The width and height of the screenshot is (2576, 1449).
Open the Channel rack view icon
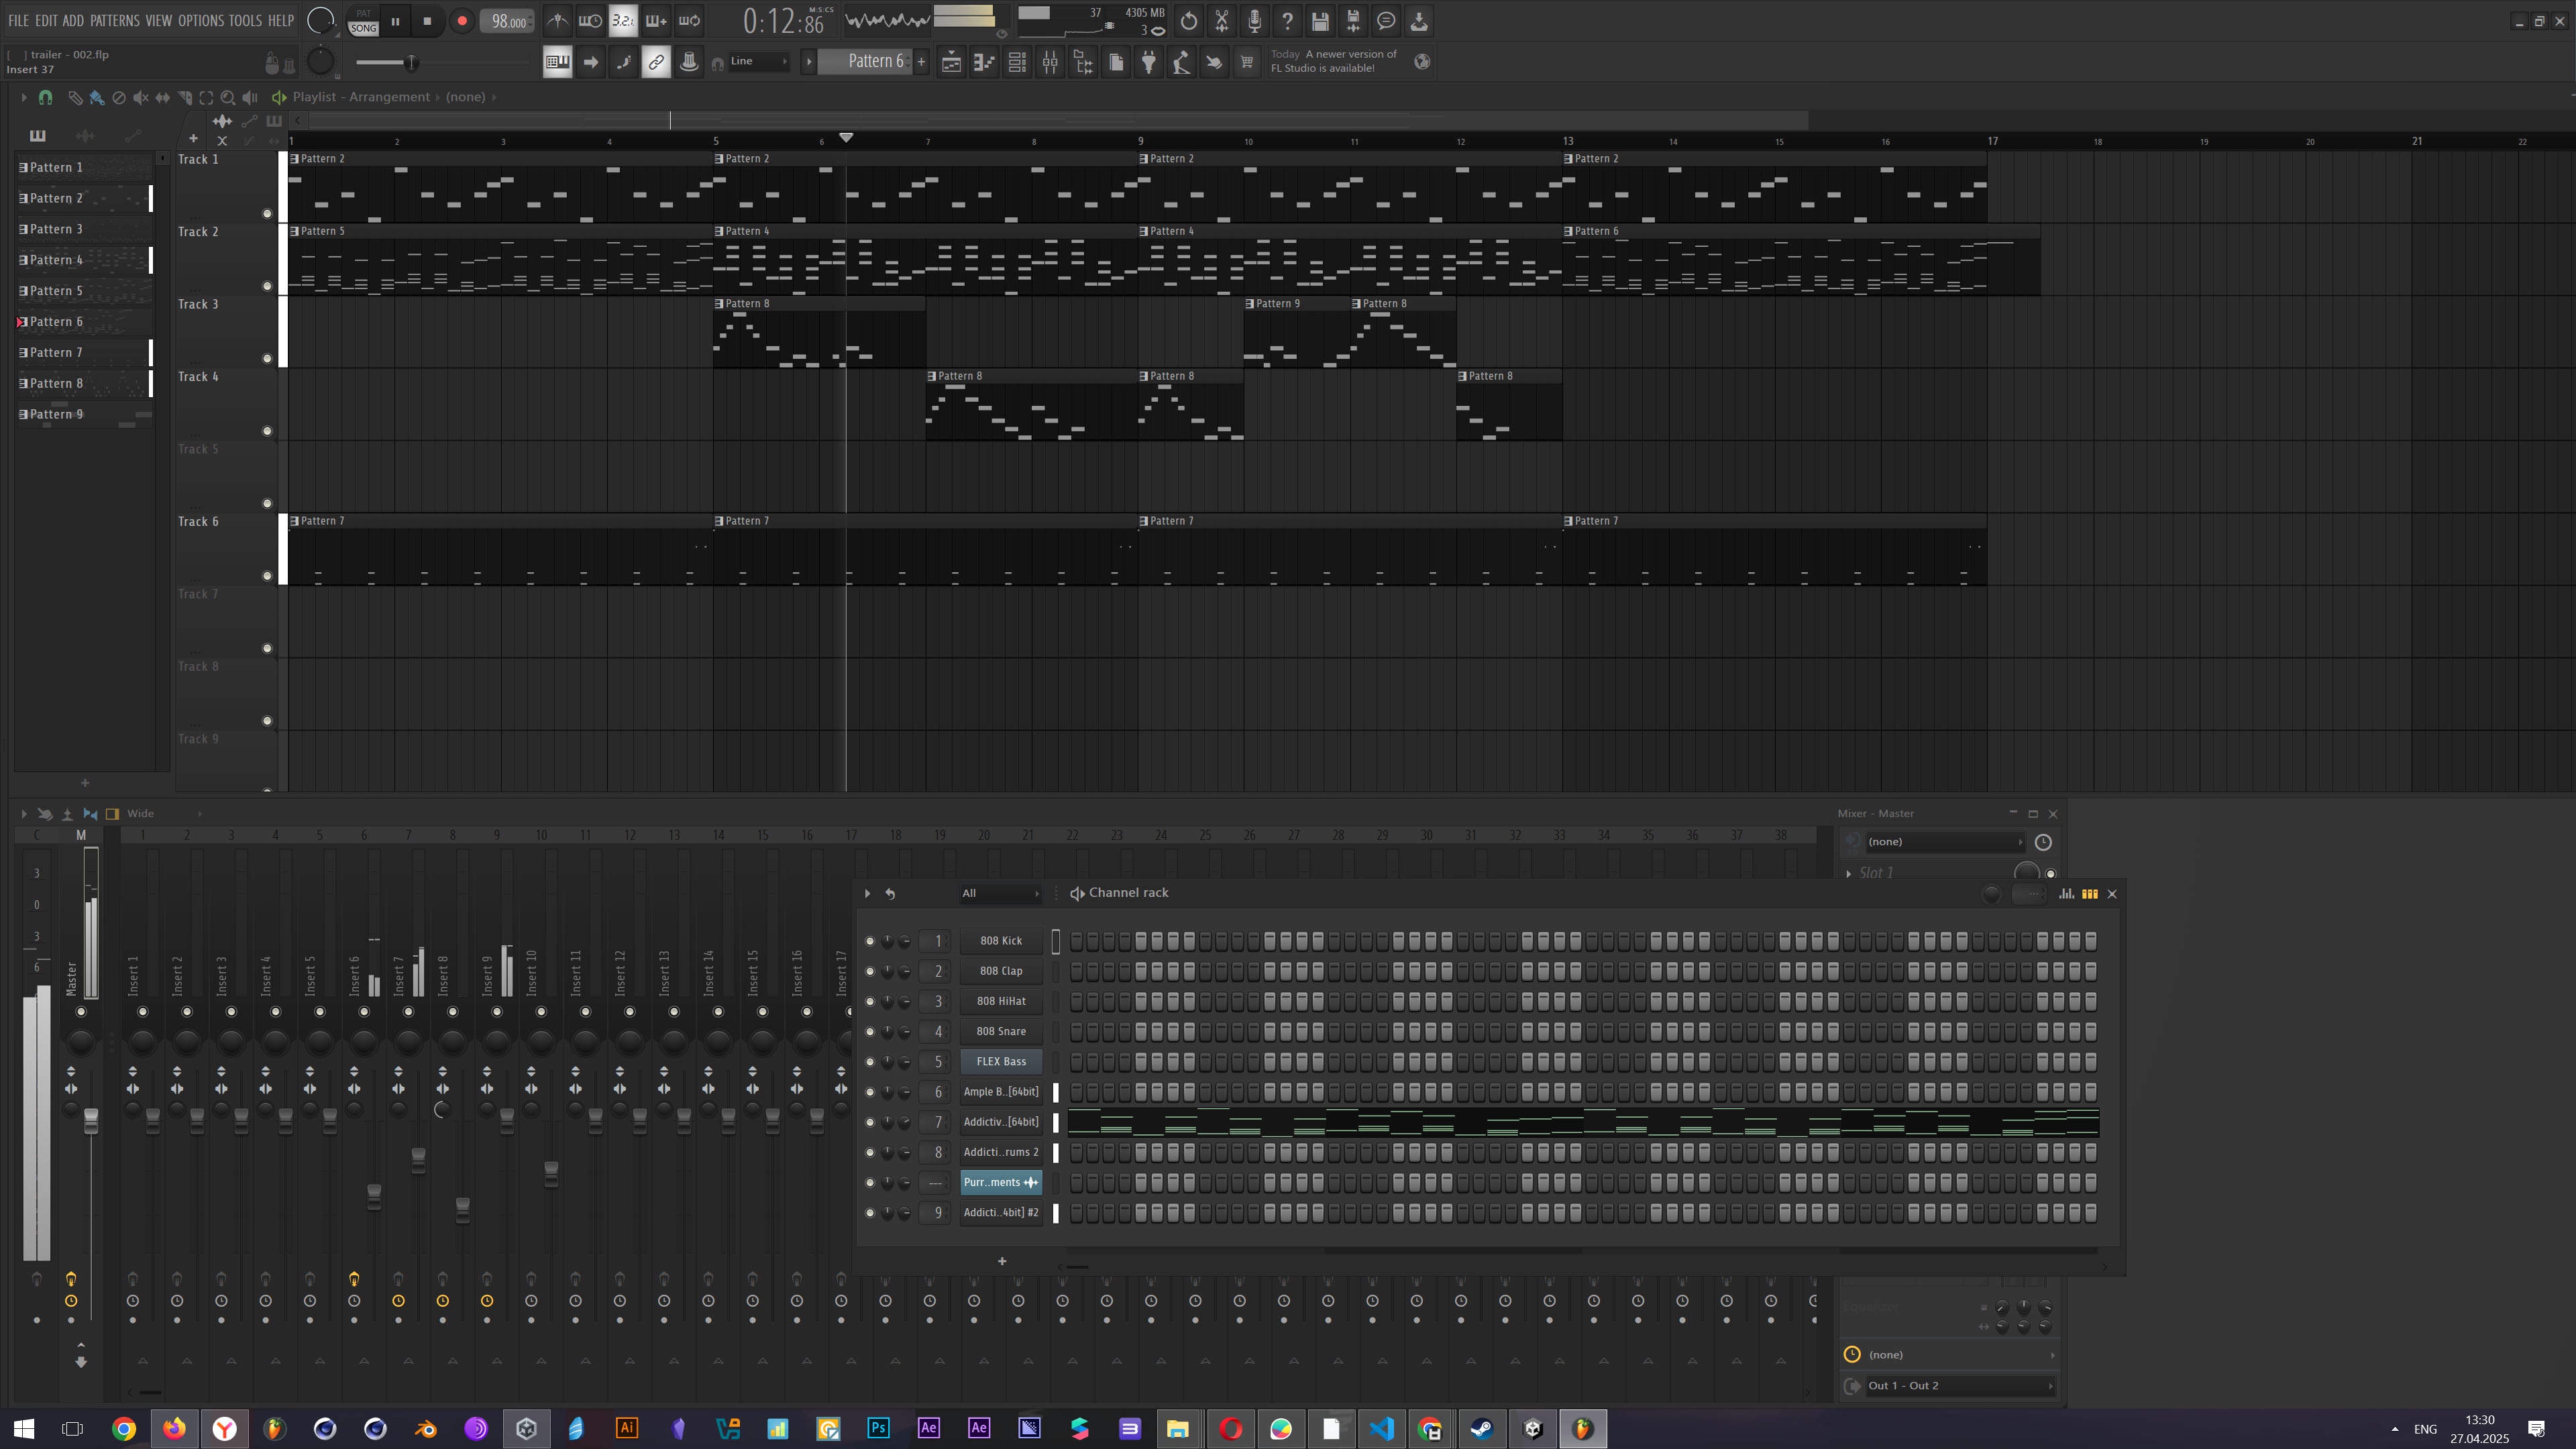click(1017, 62)
